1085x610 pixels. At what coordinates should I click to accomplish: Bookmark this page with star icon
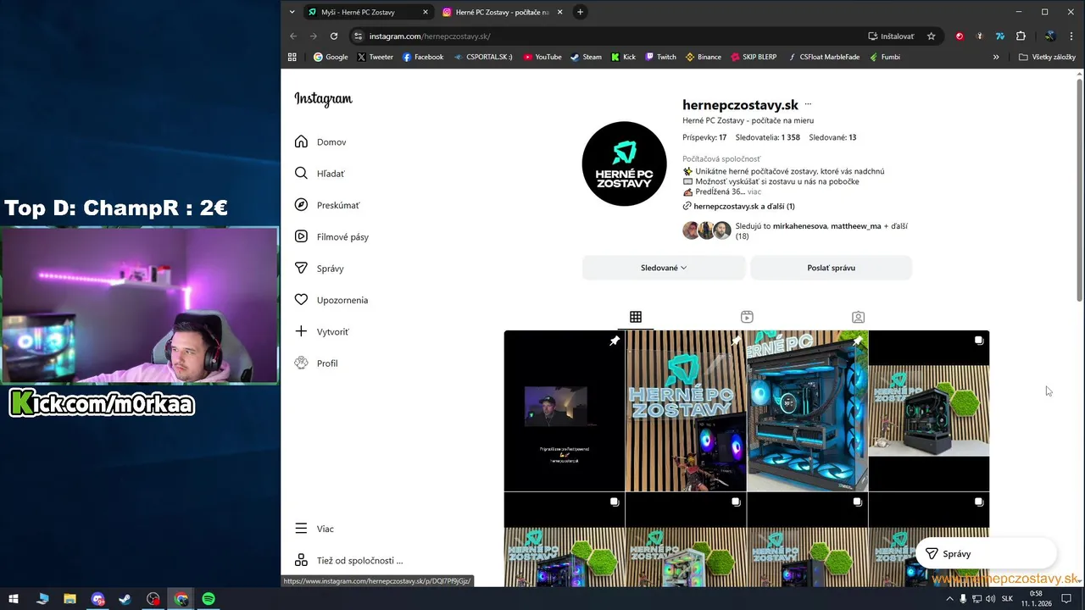click(931, 36)
